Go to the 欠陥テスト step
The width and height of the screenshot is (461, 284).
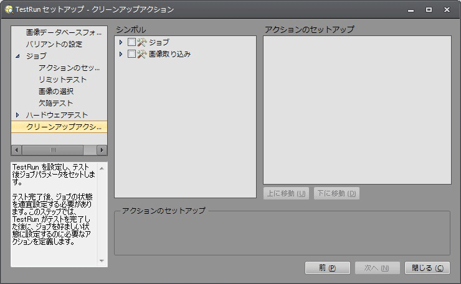click(x=55, y=103)
